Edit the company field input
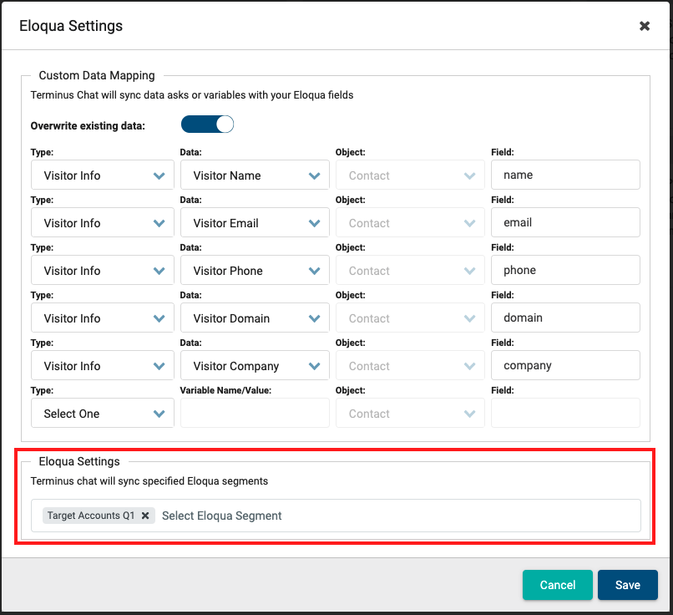Viewport: 673px width, 615px height. click(x=565, y=365)
